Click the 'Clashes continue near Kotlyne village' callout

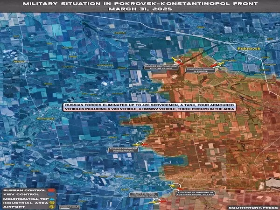[x=161, y=67]
